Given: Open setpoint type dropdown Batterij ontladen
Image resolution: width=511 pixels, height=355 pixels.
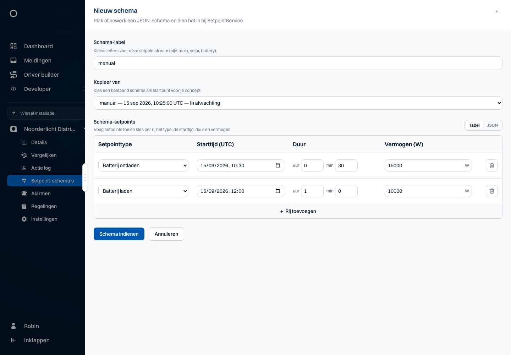Looking at the screenshot, I should pos(143,165).
